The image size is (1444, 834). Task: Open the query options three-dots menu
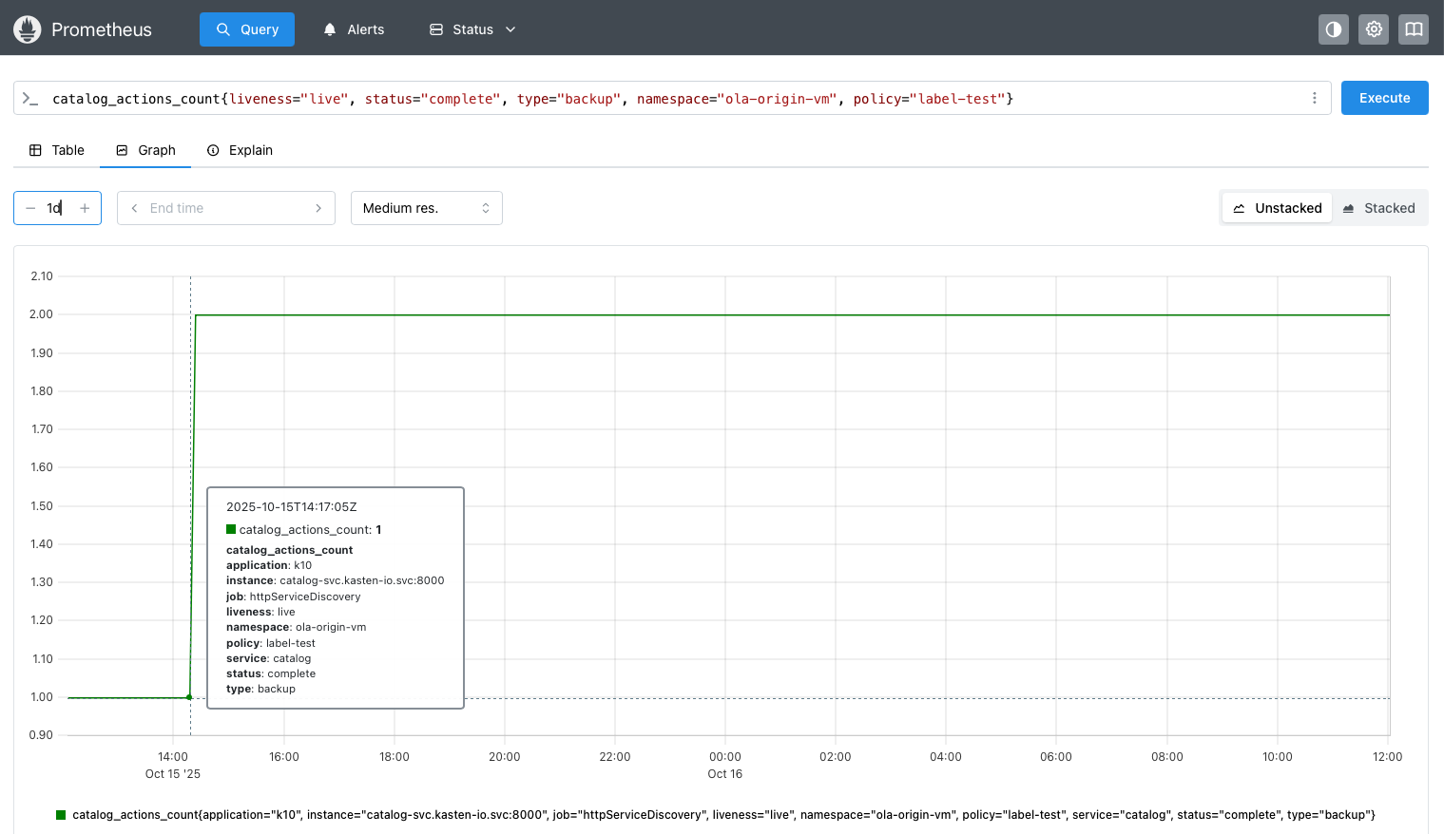point(1315,98)
